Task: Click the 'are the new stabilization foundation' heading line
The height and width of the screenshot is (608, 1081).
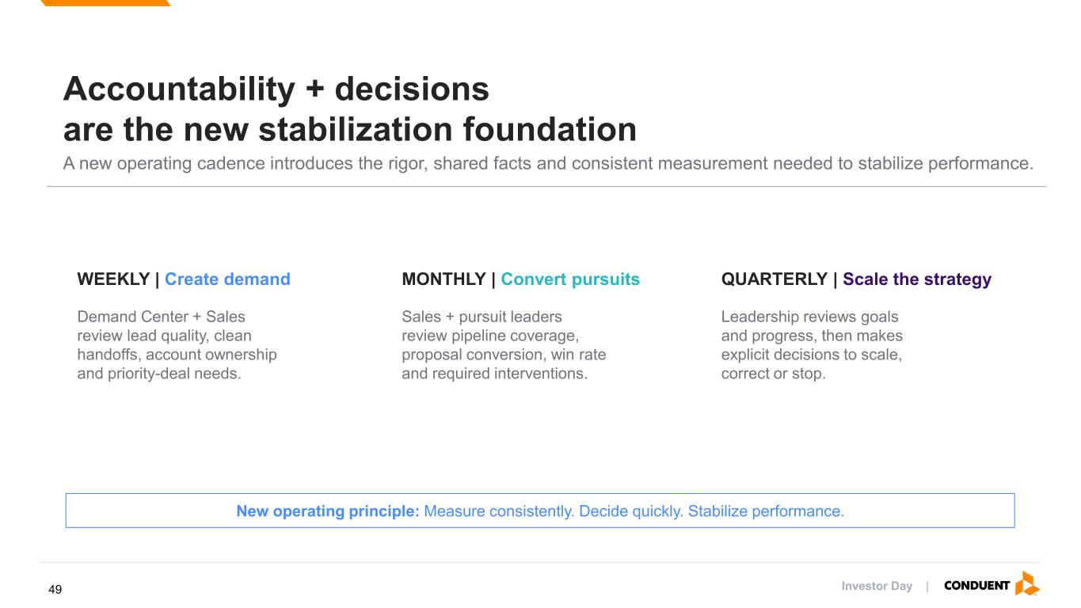Action: (x=350, y=129)
